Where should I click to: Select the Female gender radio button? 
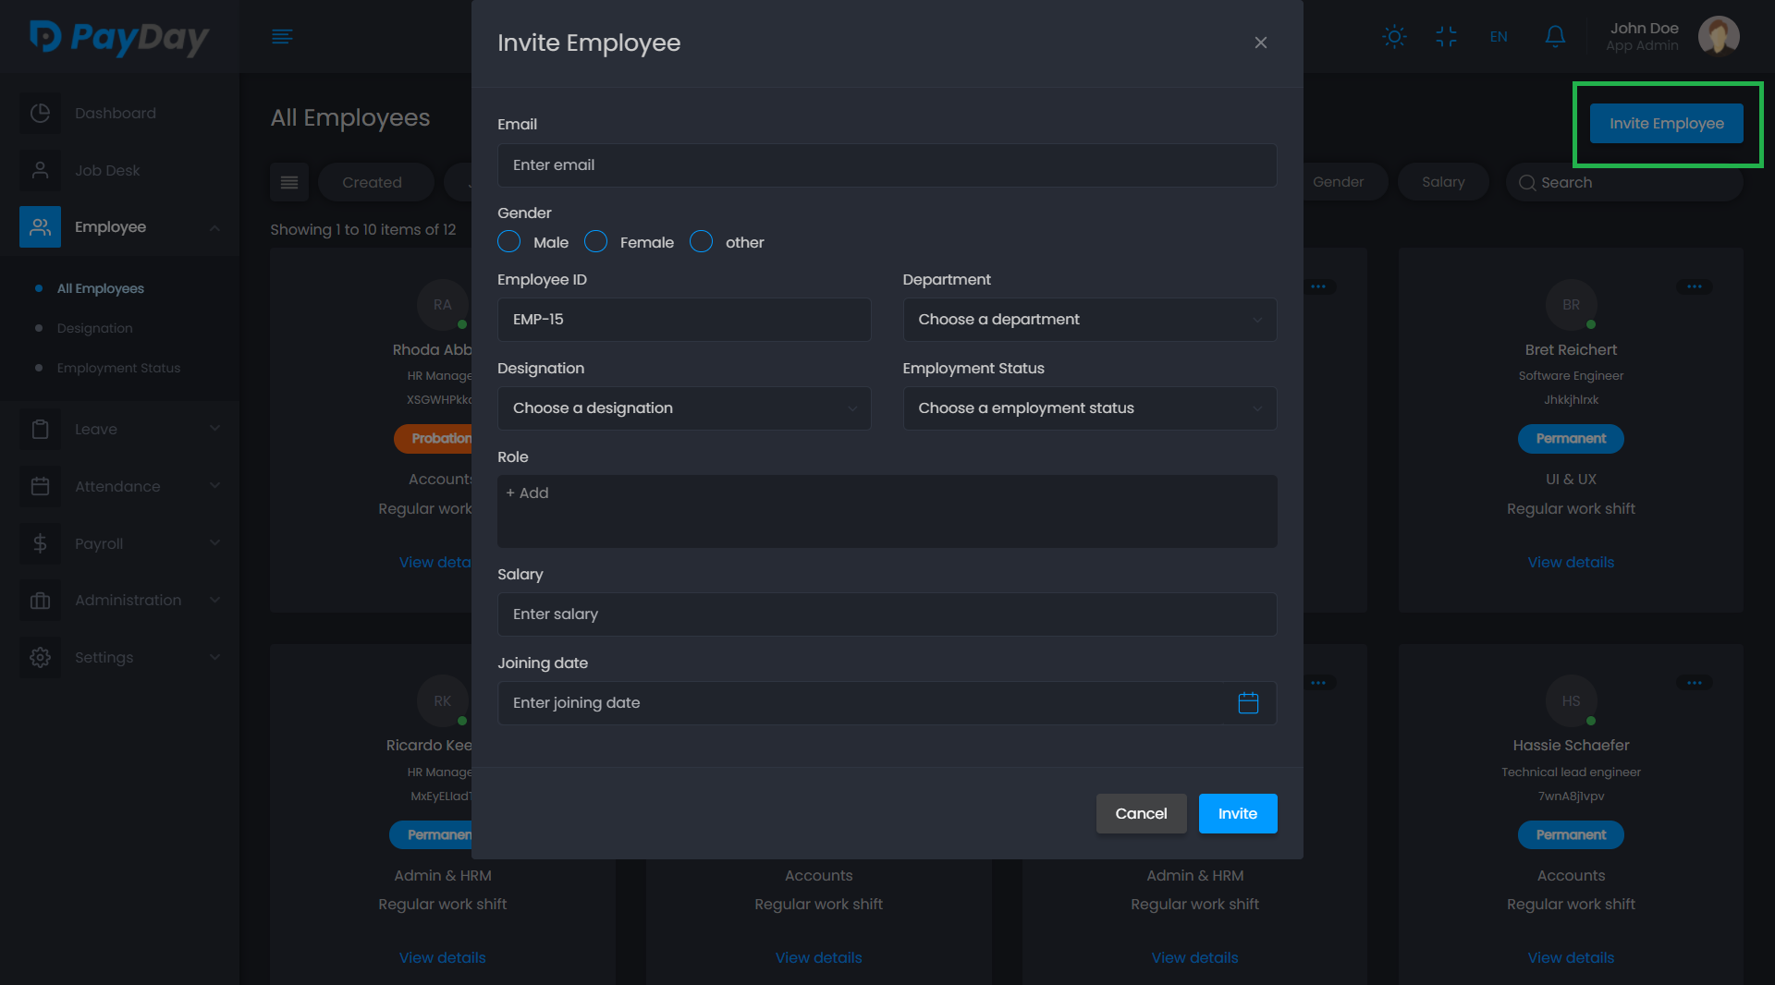[x=596, y=242]
